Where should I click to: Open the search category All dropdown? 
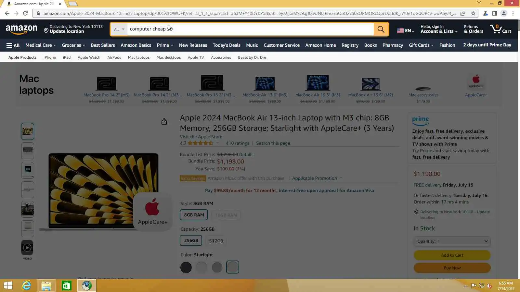[119, 29]
